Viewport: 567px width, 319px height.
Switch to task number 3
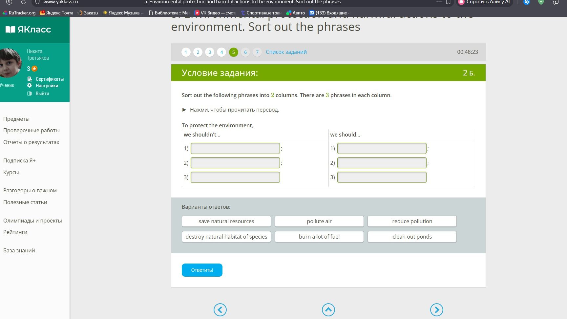pyautogui.click(x=210, y=52)
